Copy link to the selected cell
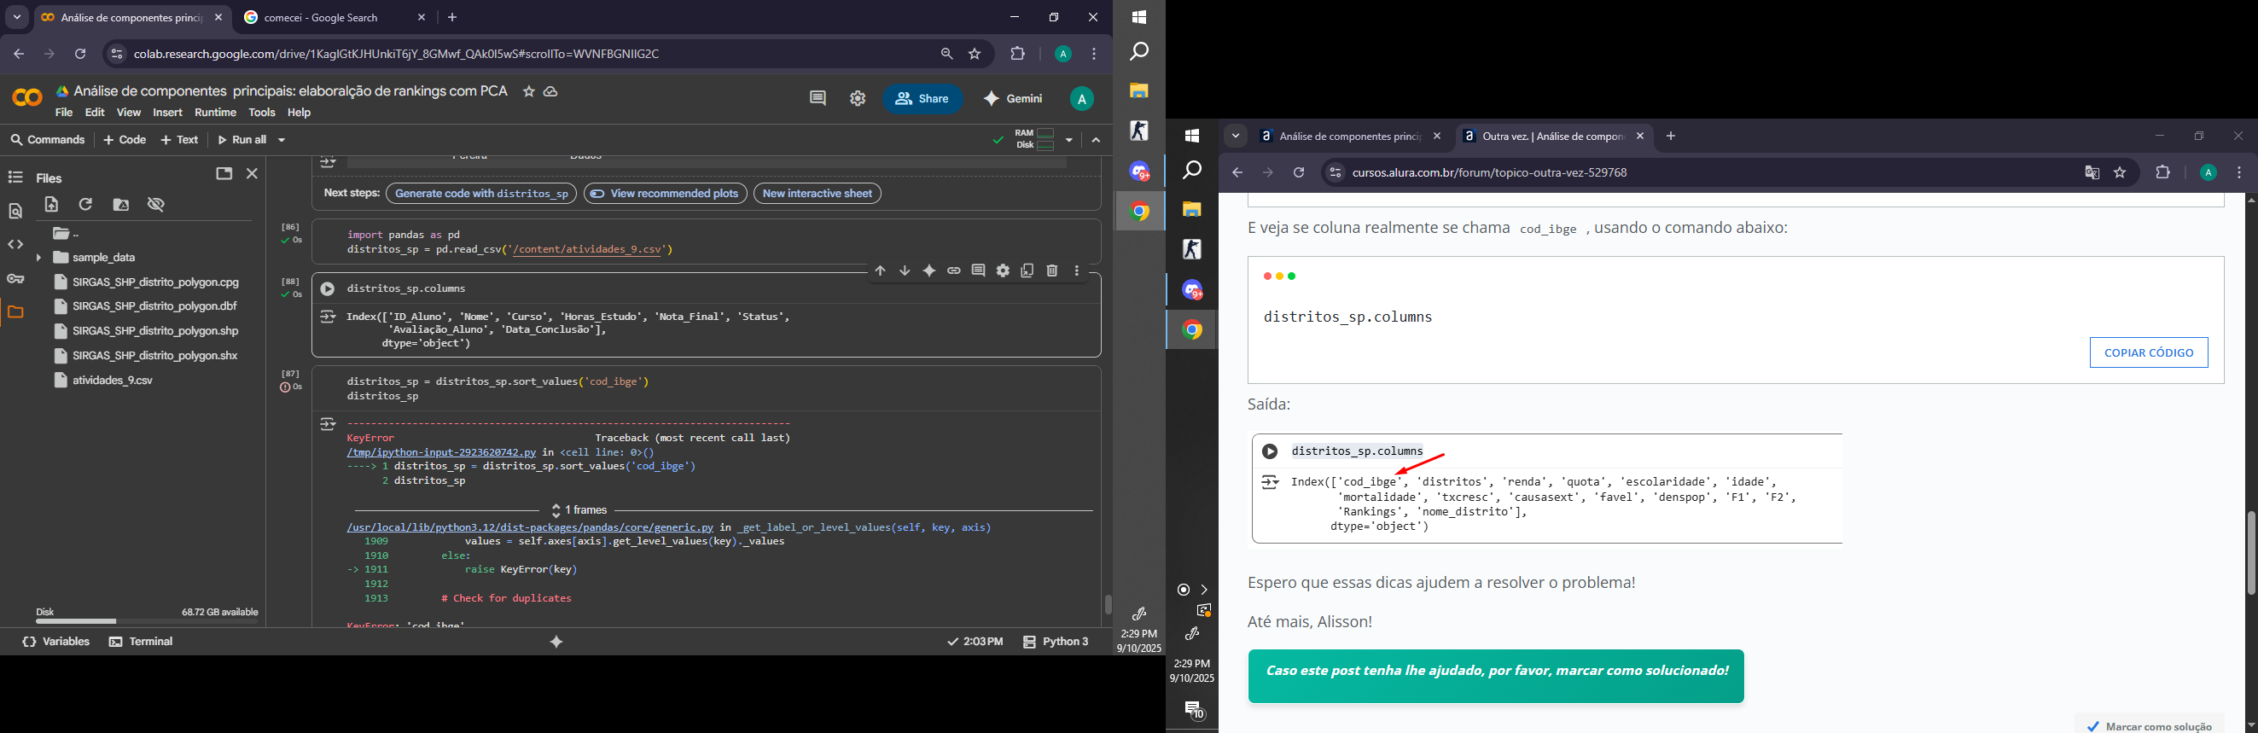The width and height of the screenshot is (2258, 733). pos(954,272)
